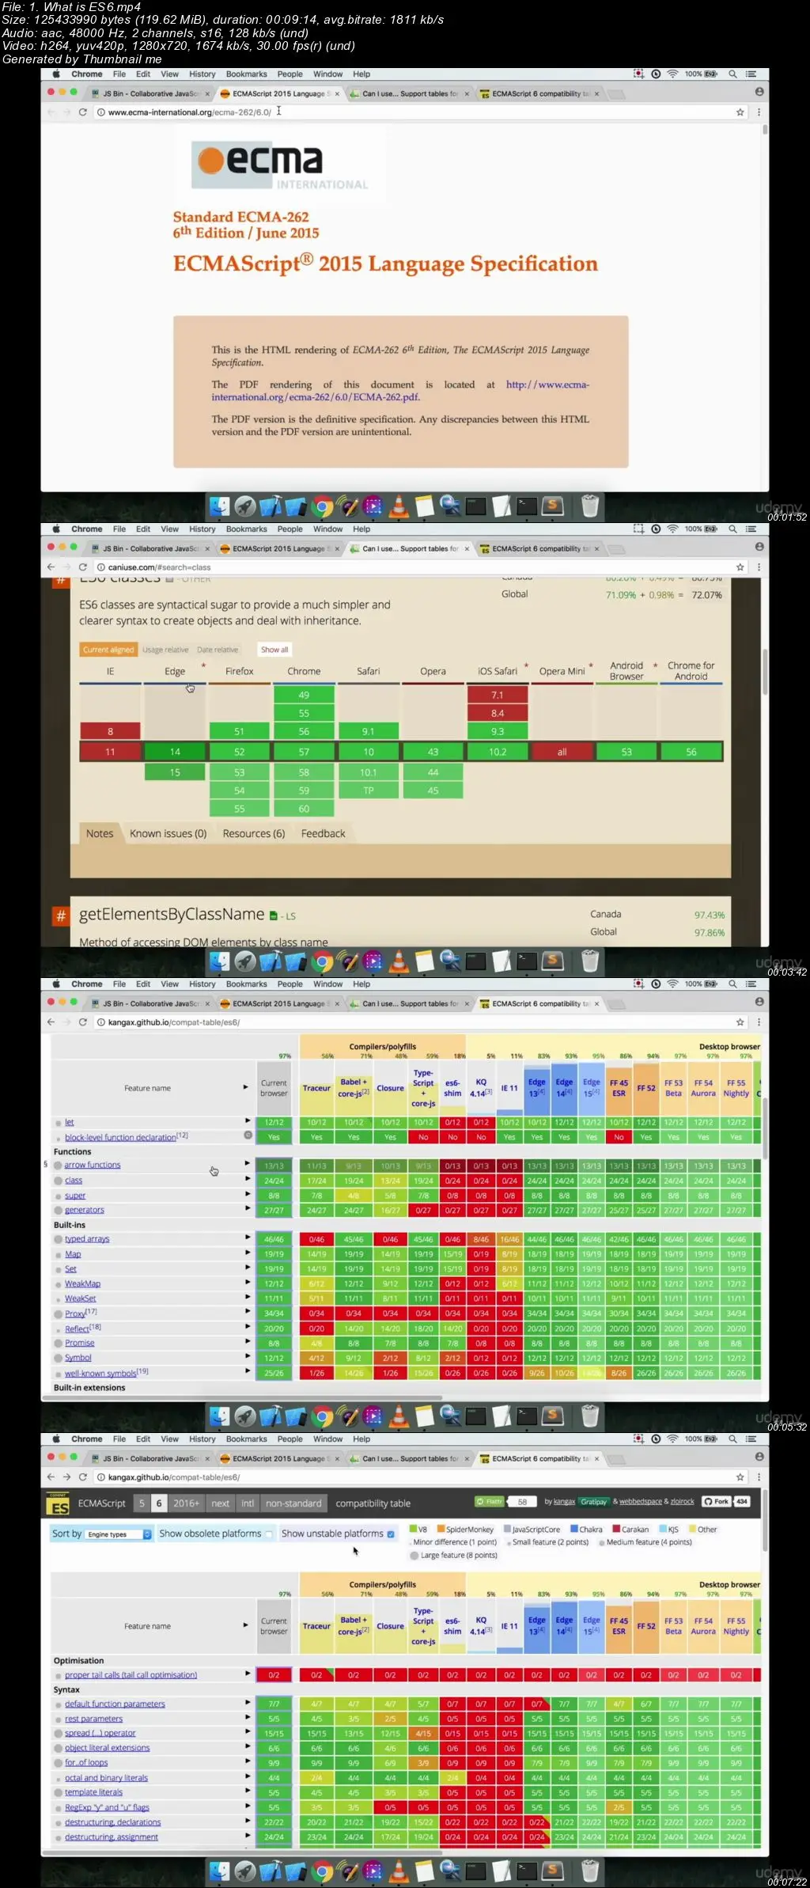The image size is (810, 1888).
Task: Open the 'Known issues (0)' tab
Action: click(168, 833)
